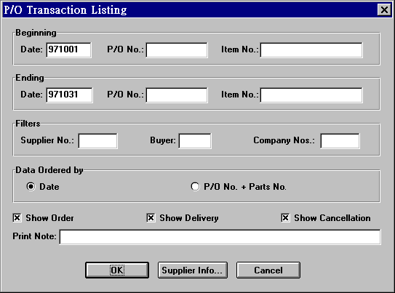The width and height of the screenshot is (395, 293).
Task: Focus the Ending Item No. field
Action: [x=311, y=95]
